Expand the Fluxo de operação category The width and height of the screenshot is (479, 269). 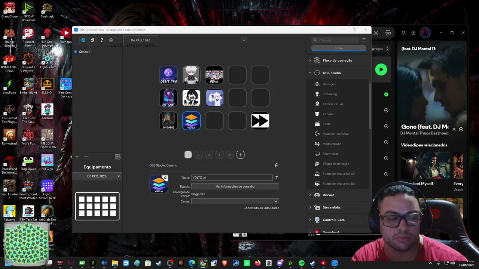(x=310, y=60)
